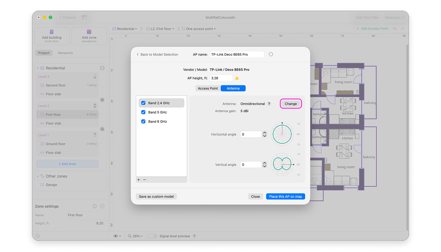The image size is (441, 252).
Task: Collapse the Residential building group
Action: (38, 68)
